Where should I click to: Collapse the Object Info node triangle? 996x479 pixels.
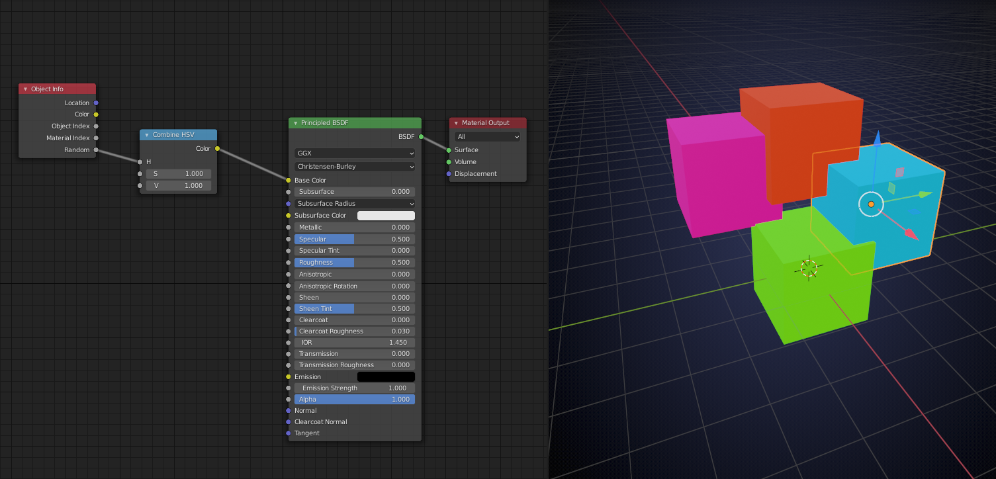(25, 89)
